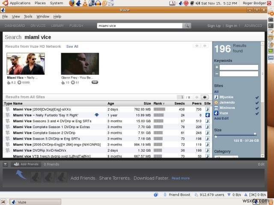Image resolution: width=274 pixels, height=205 pixels.
Task: Open the Btjunkie site icon for aXXo result
Action: click(207, 109)
